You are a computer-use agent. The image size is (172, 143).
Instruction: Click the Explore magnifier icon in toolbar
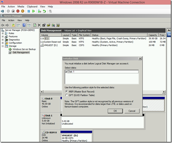53,25
